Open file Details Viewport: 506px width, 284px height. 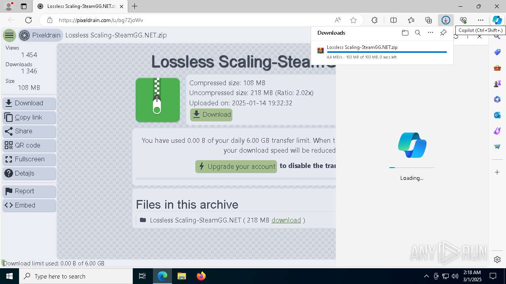click(29, 174)
